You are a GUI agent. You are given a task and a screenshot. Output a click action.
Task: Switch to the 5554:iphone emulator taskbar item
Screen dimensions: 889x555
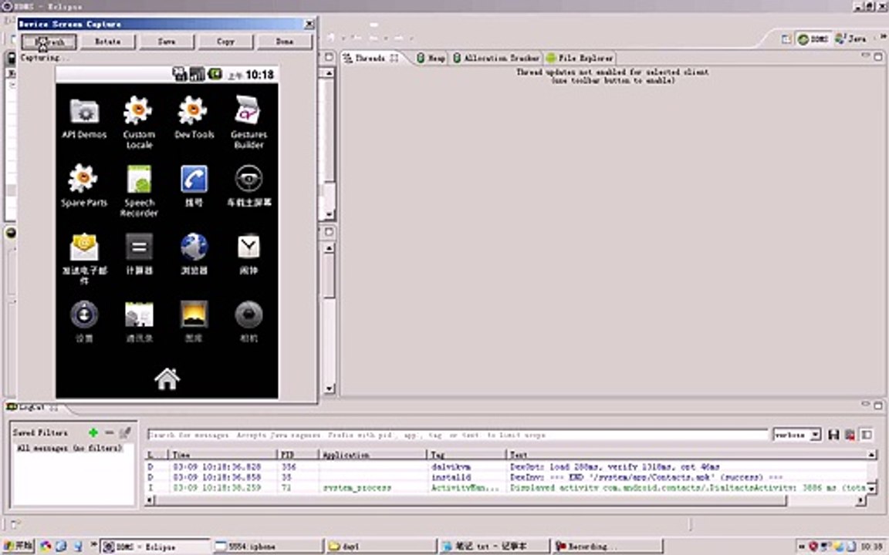click(267, 547)
